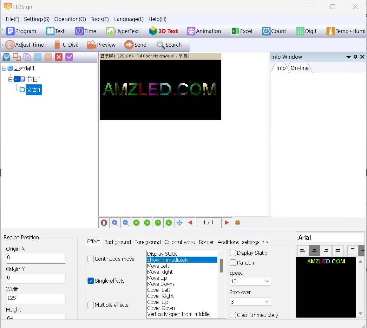
Task: Open the Help menu
Action: tap(158, 19)
